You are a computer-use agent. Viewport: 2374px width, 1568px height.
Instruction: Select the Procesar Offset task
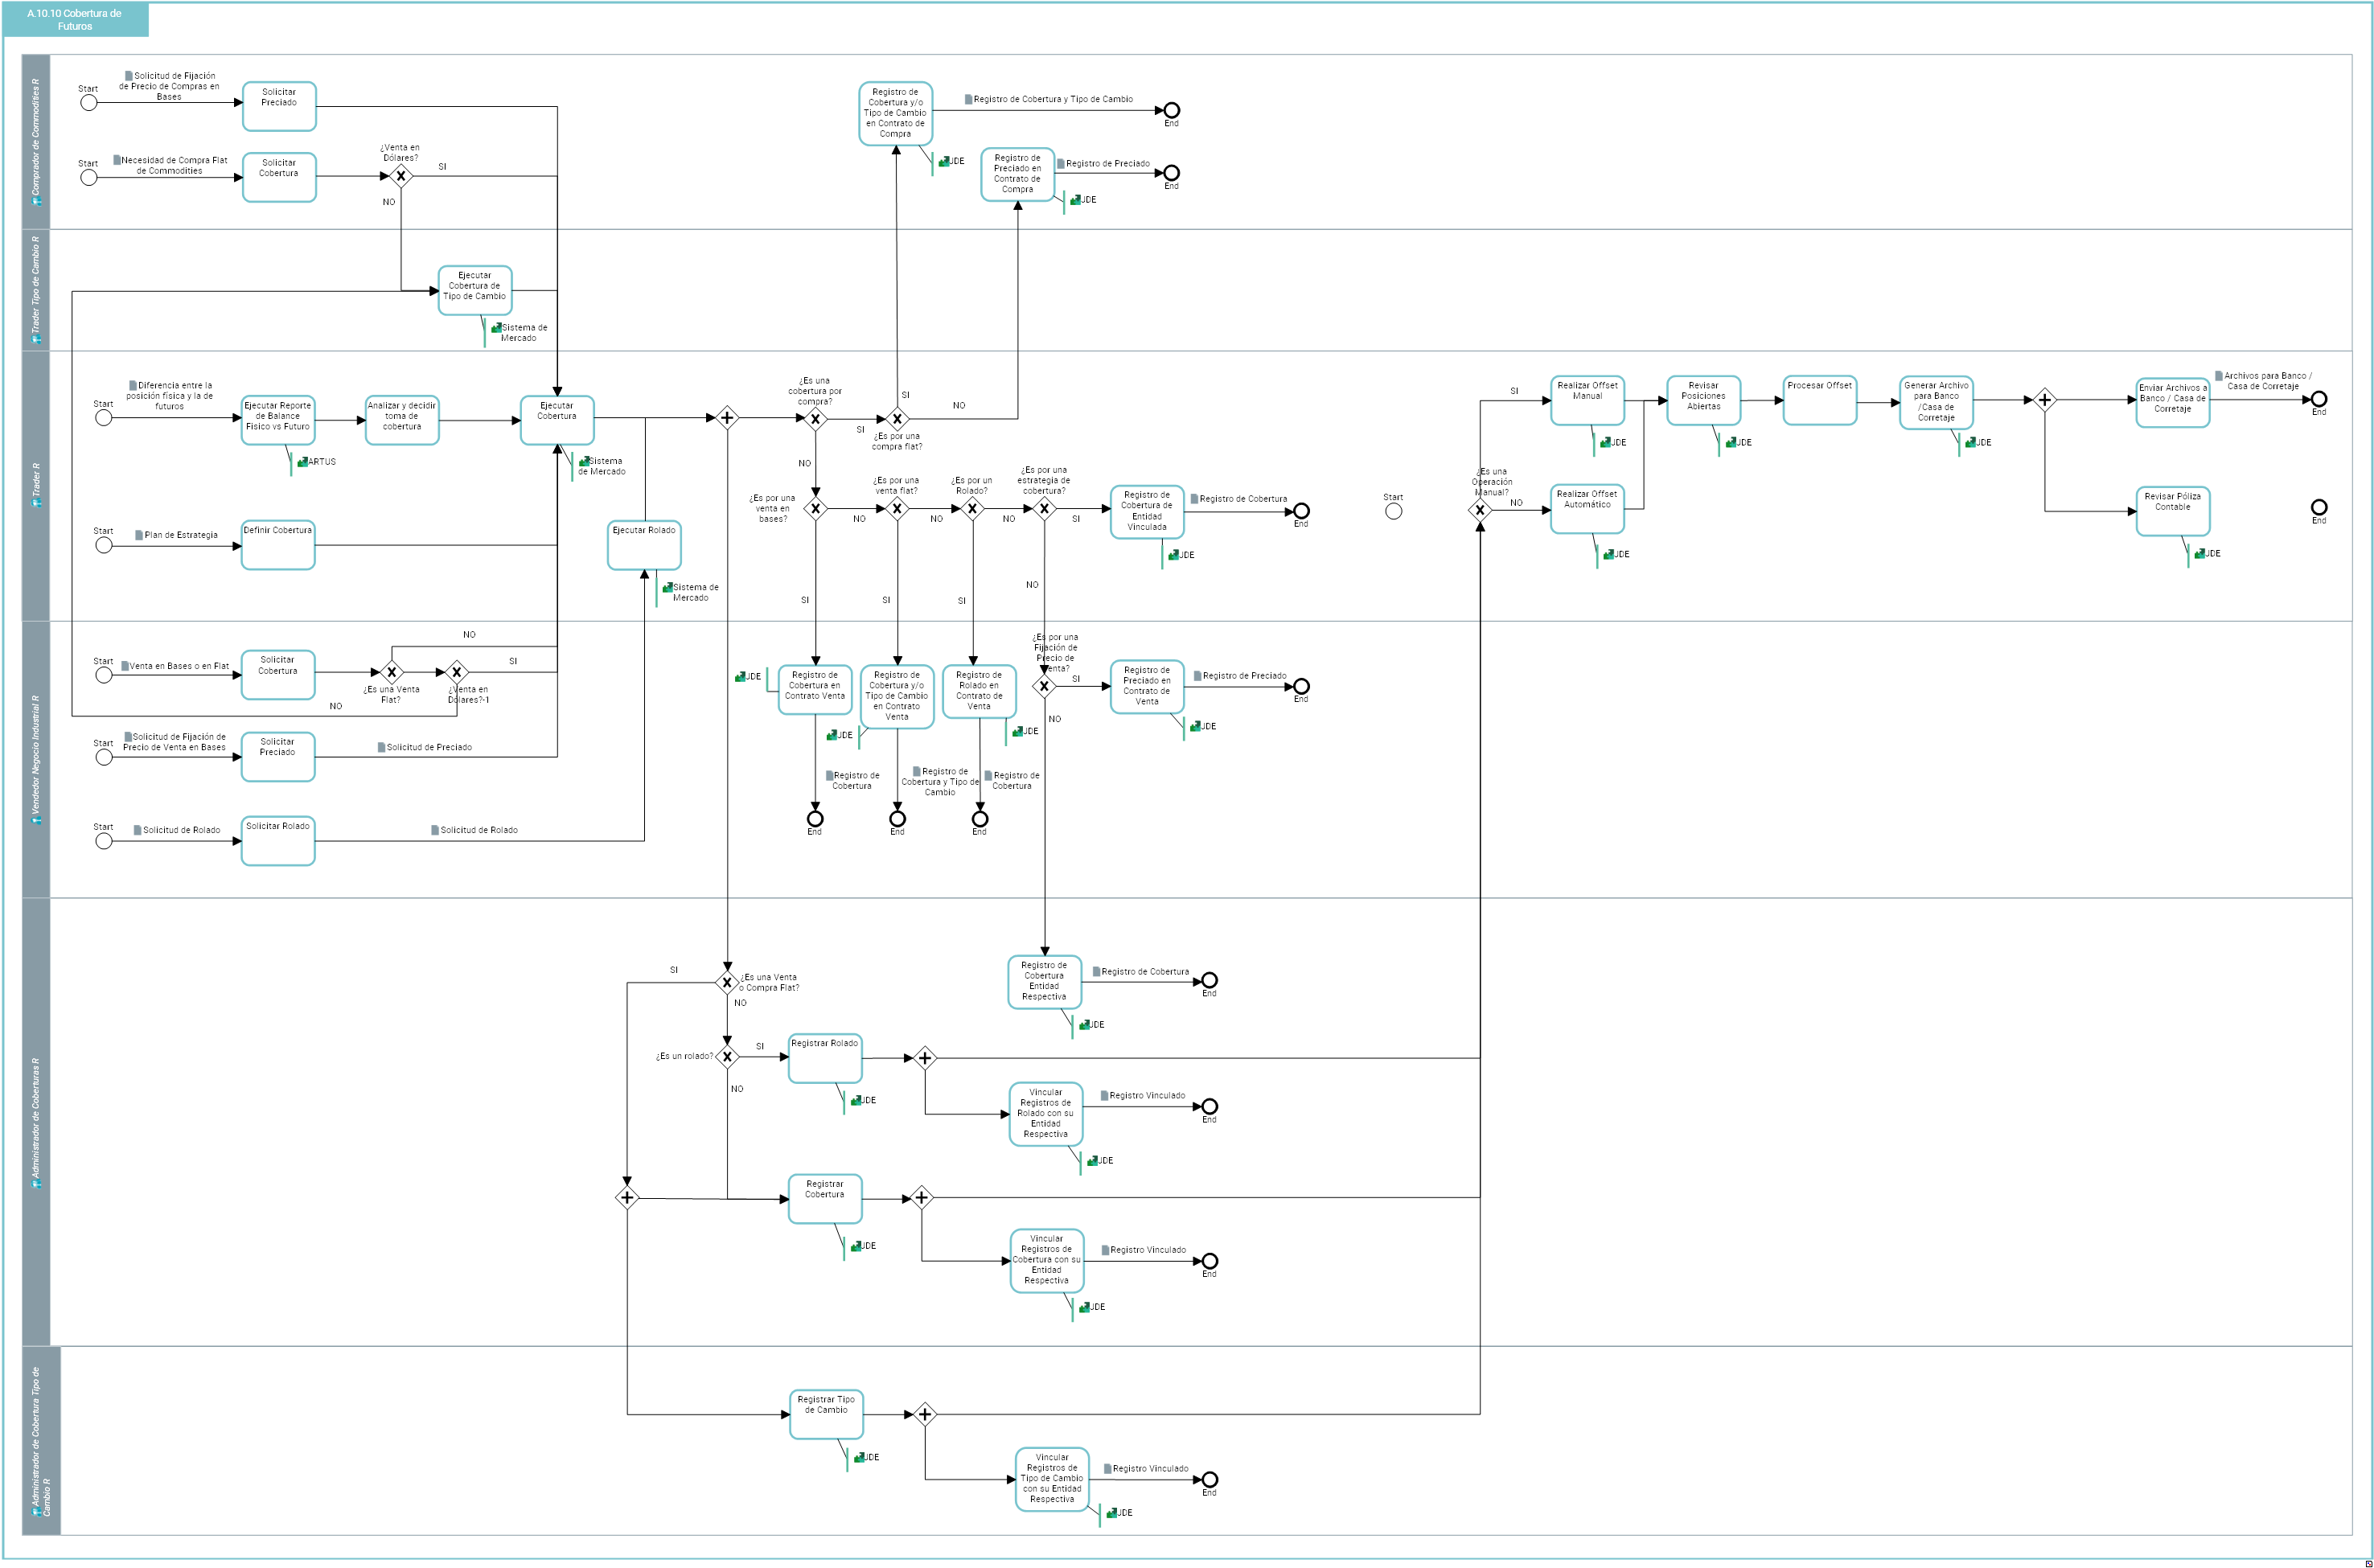click(x=1820, y=400)
